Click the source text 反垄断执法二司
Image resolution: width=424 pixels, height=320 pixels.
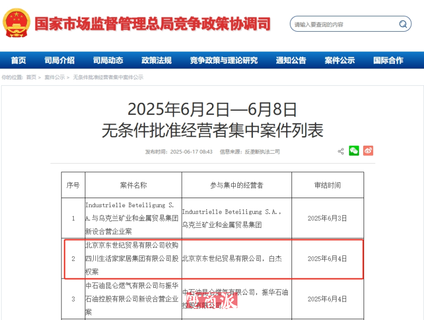tap(262, 152)
